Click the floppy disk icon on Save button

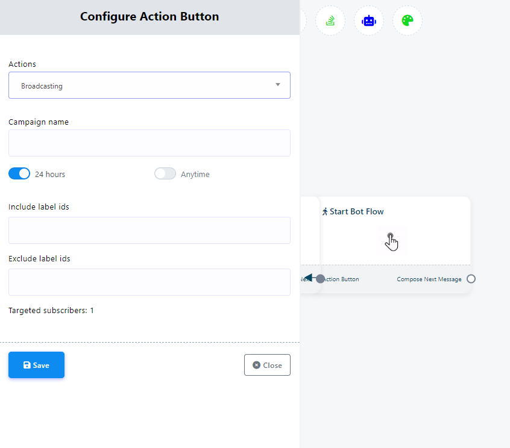pyautogui.click(x=27, y=365)
